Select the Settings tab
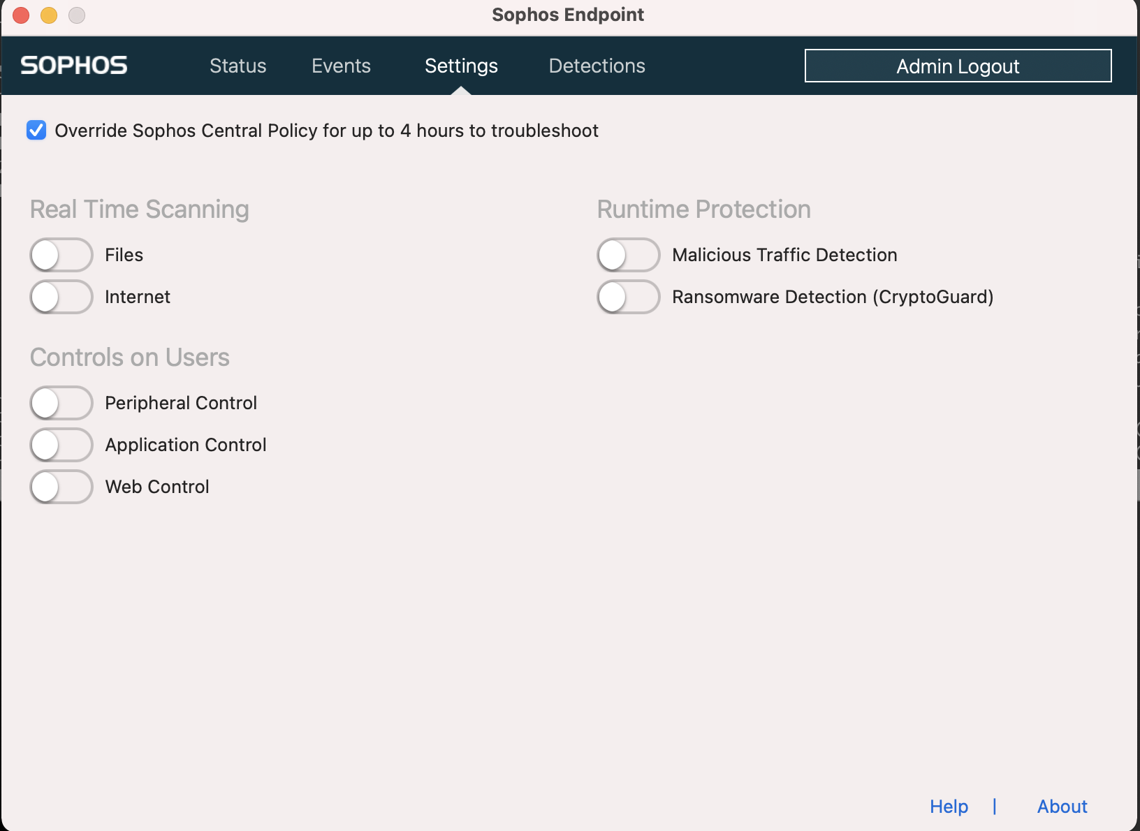 click(x=461, y=66)
